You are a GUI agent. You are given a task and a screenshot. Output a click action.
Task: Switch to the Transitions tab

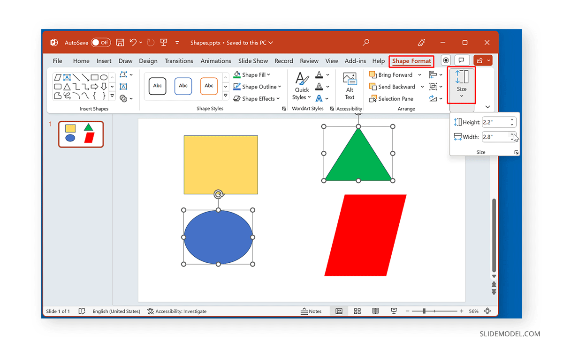(179, 61)
